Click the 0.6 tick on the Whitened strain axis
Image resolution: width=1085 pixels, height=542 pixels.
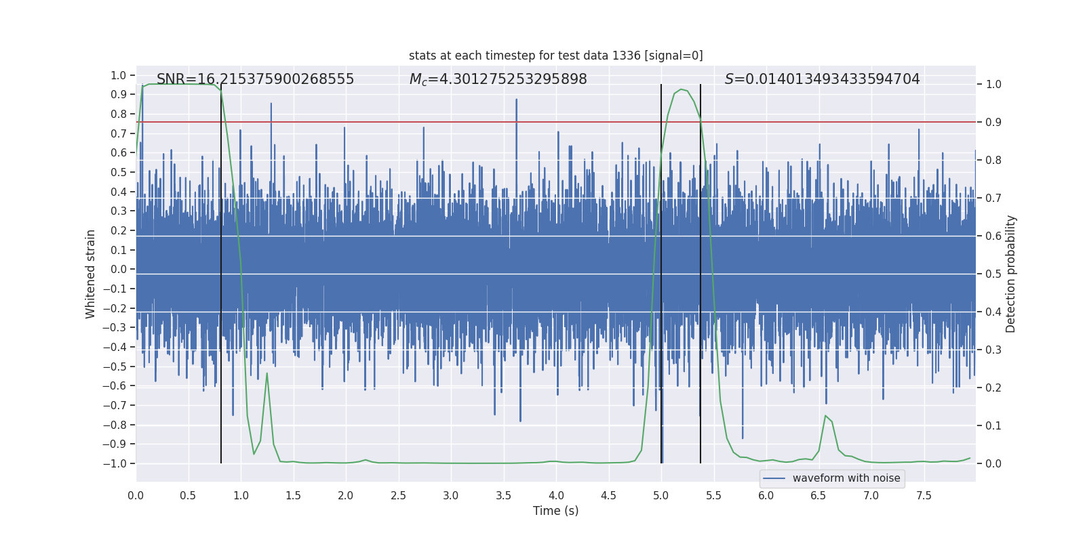point(119,153)
